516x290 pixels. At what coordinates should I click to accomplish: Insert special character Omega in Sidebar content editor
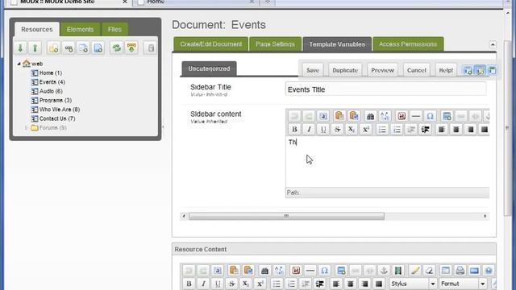(x=430, y=116)
